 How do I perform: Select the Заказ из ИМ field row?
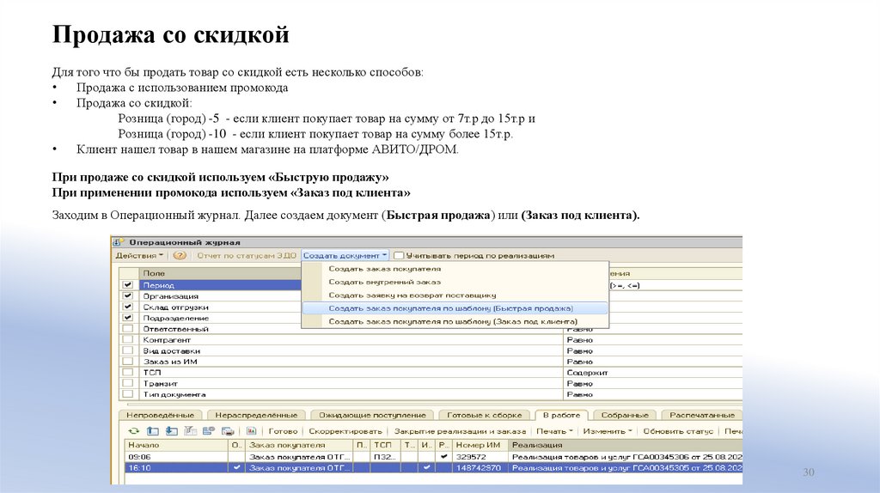coord(351,362)
